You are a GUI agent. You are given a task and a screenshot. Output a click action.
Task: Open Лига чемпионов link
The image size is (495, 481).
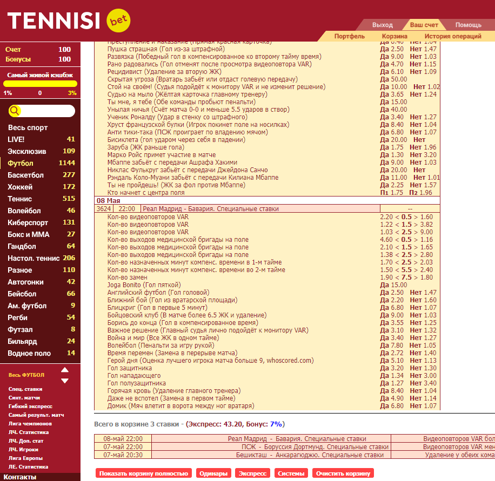point(30,424)
